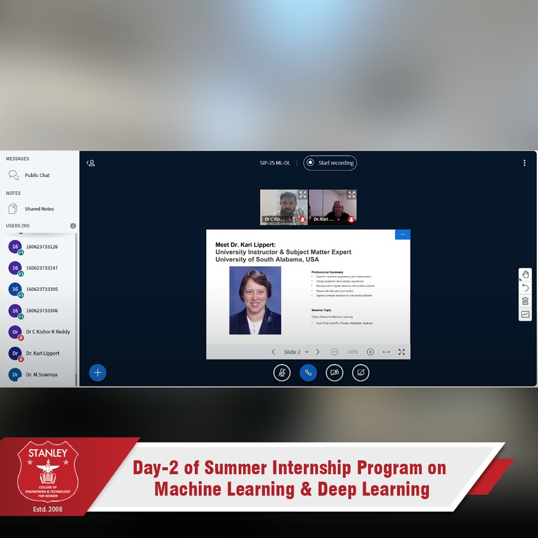
Task: Zoom in on the presentation
Action: click(370, 352)
